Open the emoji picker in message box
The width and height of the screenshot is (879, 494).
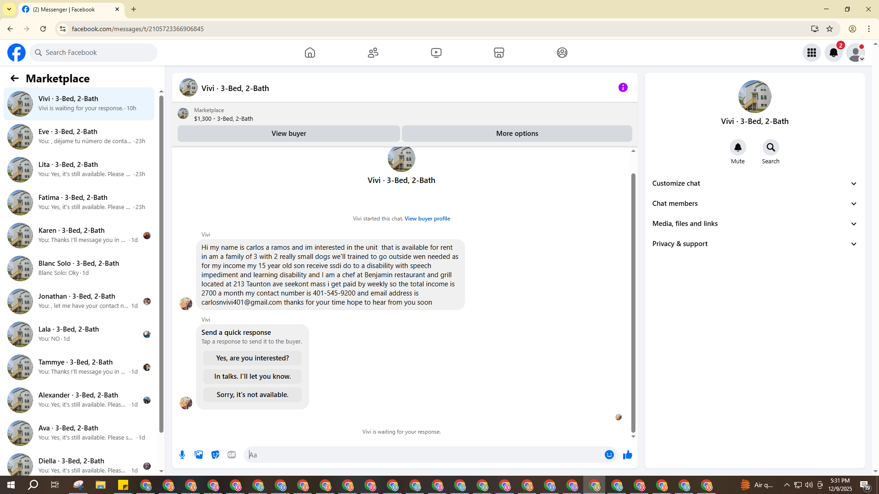pyautogui.click(x=609, y=455)
